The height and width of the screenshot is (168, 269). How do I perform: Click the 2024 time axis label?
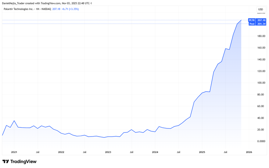coord(155,152)
